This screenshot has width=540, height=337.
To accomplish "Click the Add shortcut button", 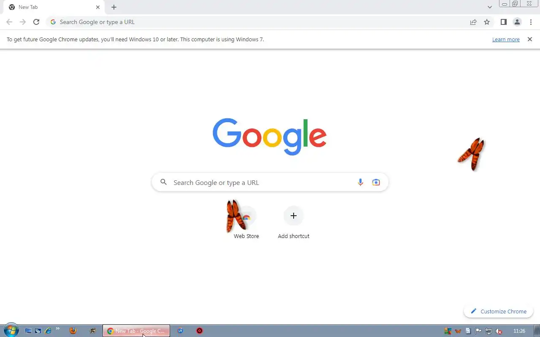I will 294,223.
